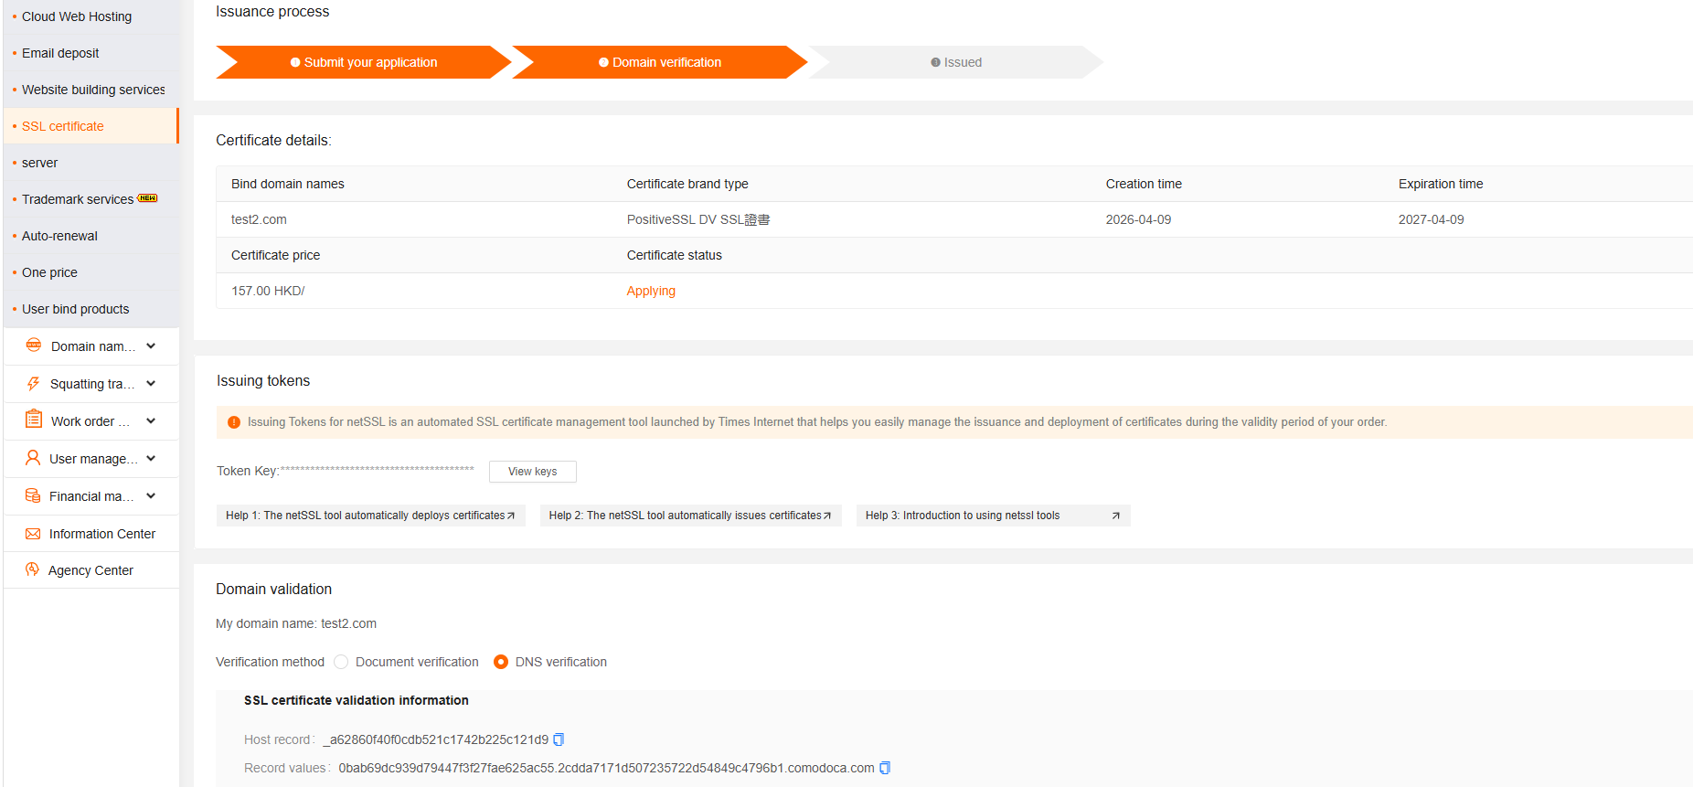Open Help 3 netssl tools introduction
1693x787 pixels.
point(993,516)
